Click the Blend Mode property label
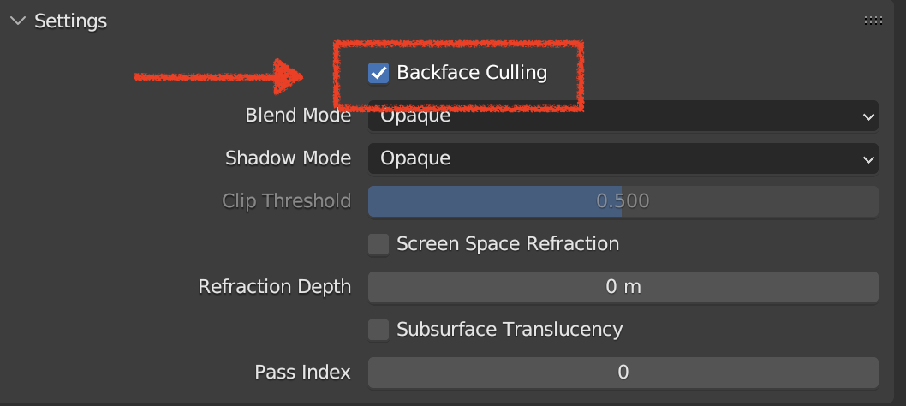This screenshot has width=906, height=406. 297,116
